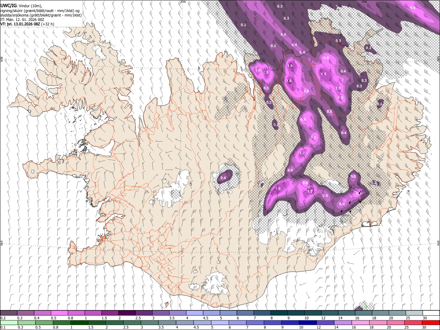Click the "66N" latitude label on the right edge
This screenshot has height=330, width=440.
click(x=438, y=59)
